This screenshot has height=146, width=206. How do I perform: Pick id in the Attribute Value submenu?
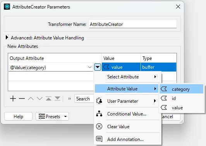[x=182, y=98]
